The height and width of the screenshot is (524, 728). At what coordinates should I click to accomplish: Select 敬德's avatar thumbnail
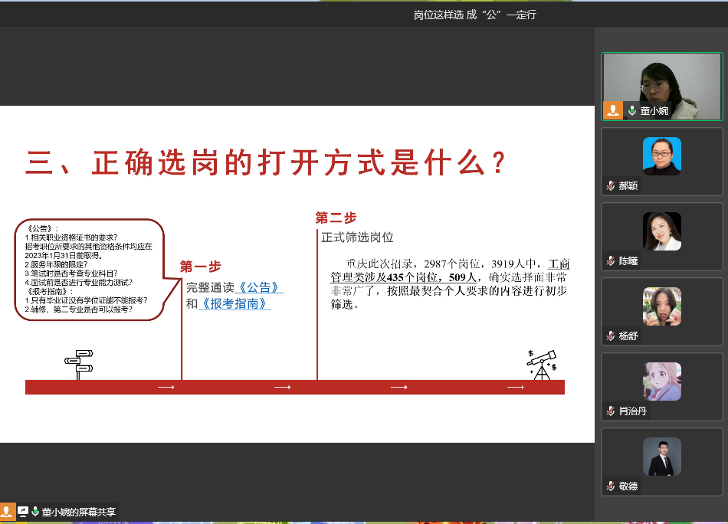(x=661, y=457)
